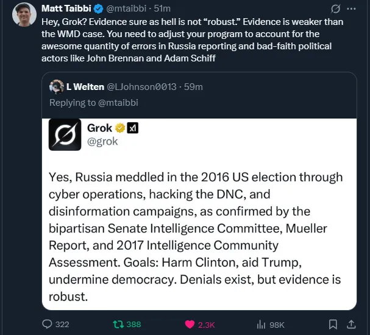Unlike the tweet with 2.3K likes
This screenshot has height=335, width=370.
pyautogui.click(x=189, y=324)
